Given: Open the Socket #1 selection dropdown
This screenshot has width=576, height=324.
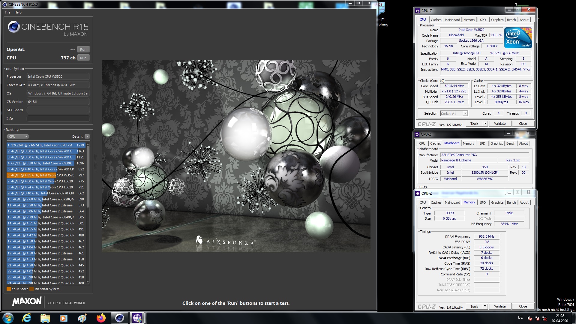Looking at the screenshot, I should coord(454,114).
